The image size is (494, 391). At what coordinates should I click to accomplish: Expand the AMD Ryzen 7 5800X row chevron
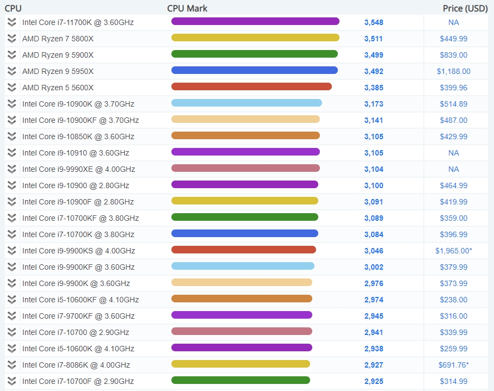(x=11, y=39)
